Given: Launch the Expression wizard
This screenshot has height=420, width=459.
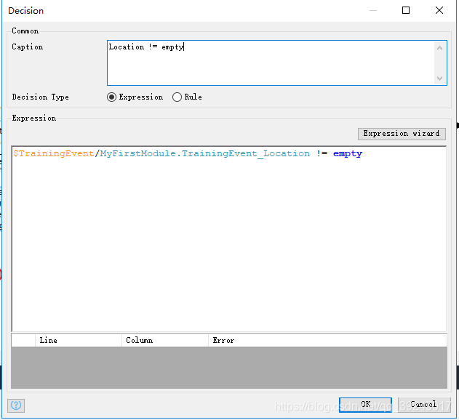Looking at the screenshot, I should point(402,134).
